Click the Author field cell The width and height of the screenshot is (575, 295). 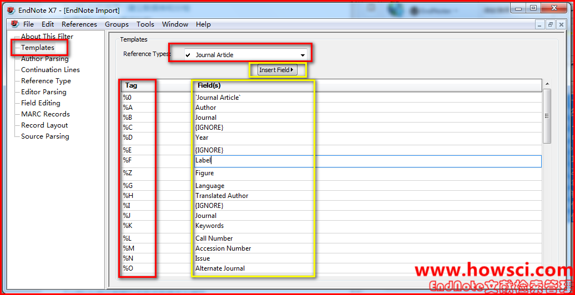[368, 108]
